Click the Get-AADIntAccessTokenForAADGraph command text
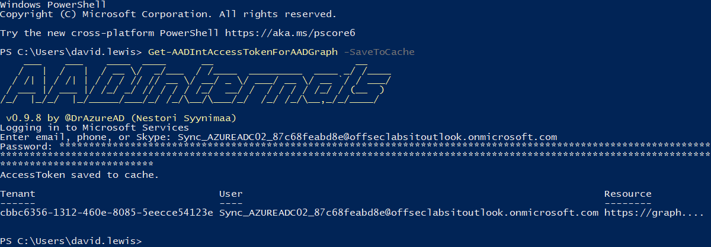Screen dimensions: 711x247 tap(243, 52)
